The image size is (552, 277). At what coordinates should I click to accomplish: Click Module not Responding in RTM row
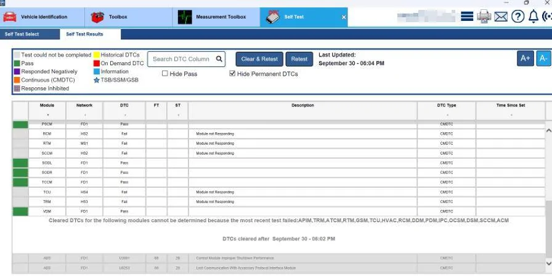tap(215, 143)
